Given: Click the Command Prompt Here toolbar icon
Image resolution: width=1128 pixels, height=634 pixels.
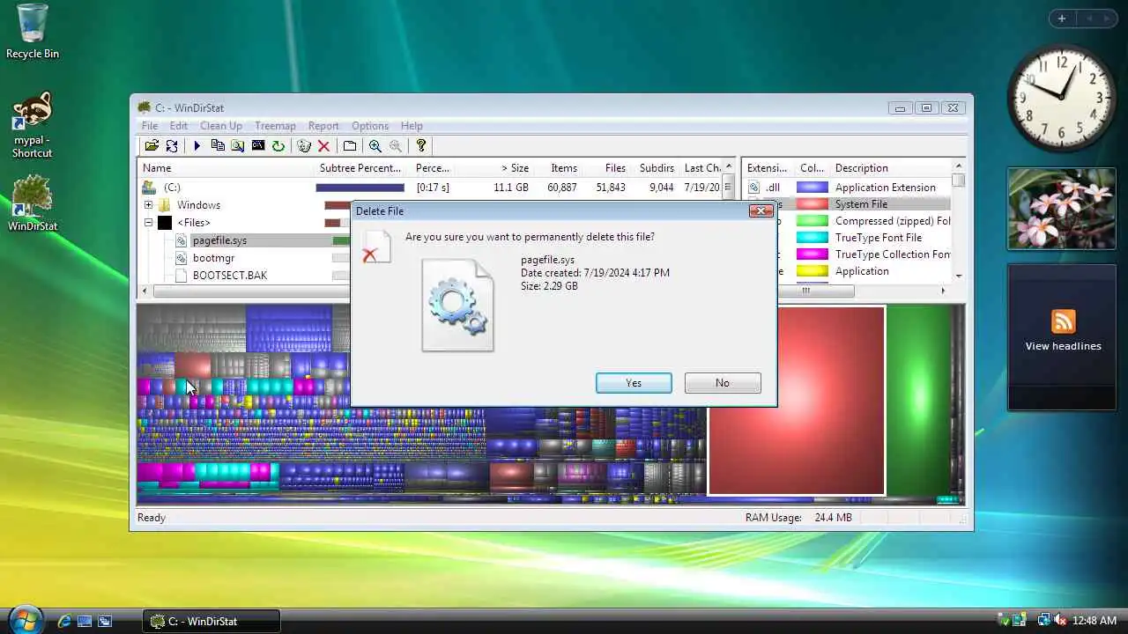Looking at the screenshot, I should pos(258,146).
